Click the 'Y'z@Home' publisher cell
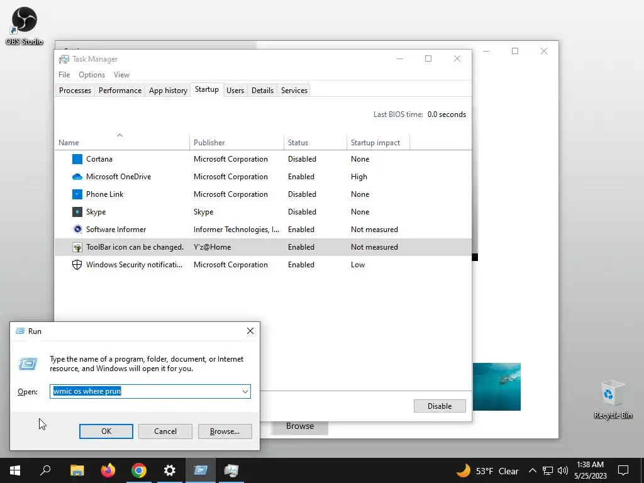 click(213, 247)
